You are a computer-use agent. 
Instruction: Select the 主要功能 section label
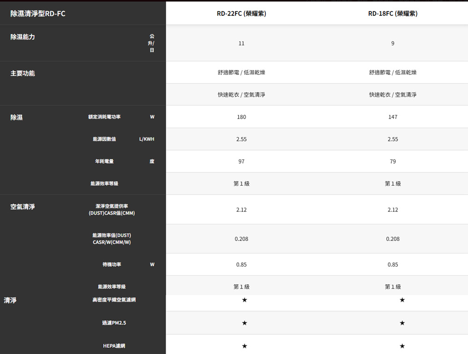pyautogui.click(x=22, y=73)
